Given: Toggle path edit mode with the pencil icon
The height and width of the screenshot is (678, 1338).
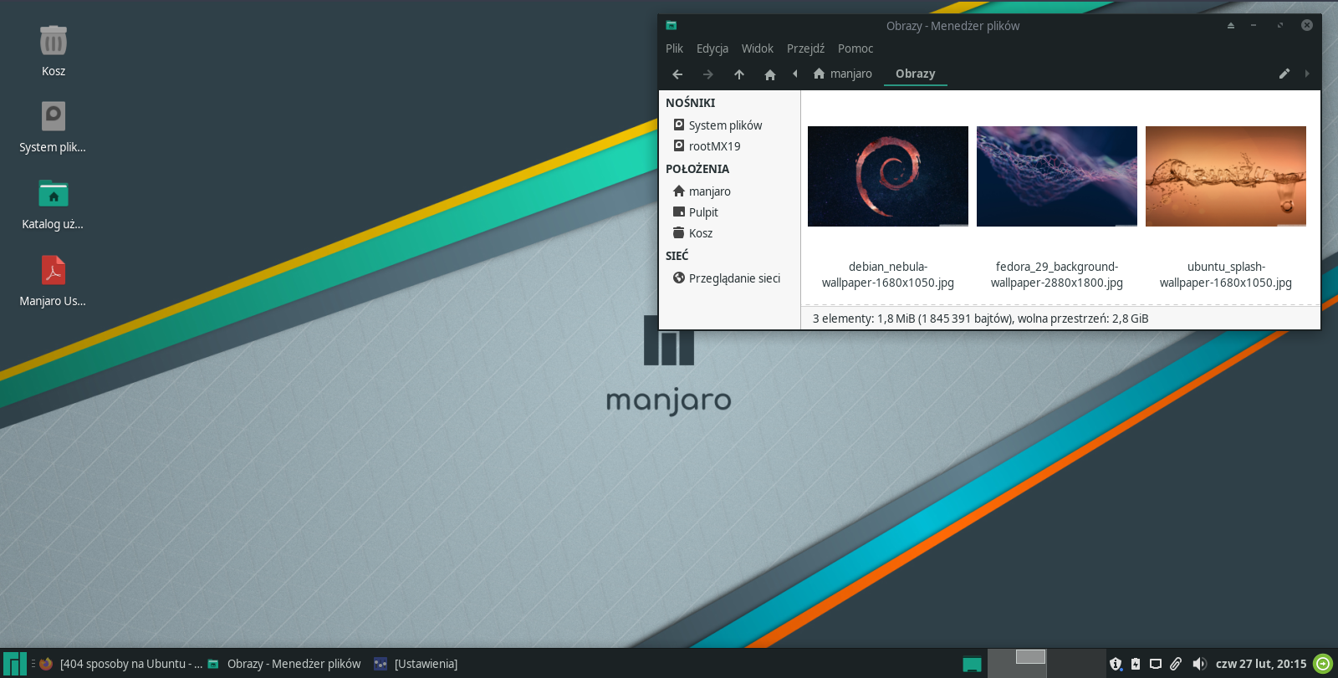Looking at the screenshot, I should click(1284, 74).
